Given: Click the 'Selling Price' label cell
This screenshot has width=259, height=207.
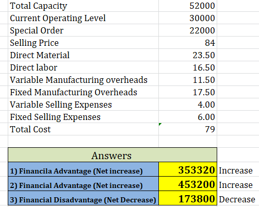Looking at the screenshot, I should 83,43.
